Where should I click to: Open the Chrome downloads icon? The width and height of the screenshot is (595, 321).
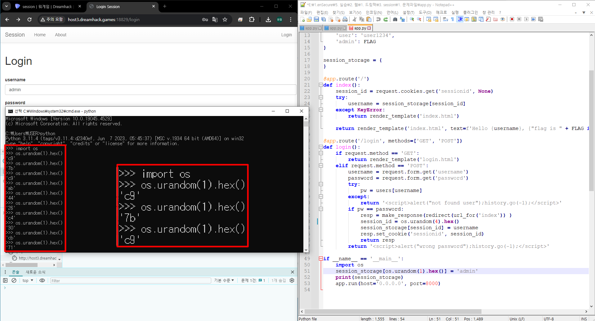click(x=268, y=20)
